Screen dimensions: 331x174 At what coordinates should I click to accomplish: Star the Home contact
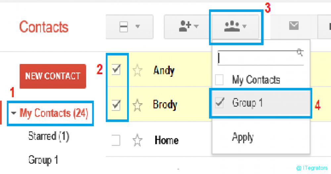coord(137,140)
